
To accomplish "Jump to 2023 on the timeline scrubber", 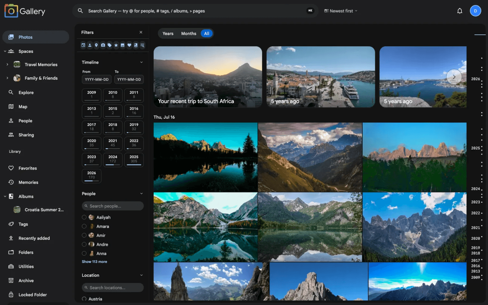I will tap(476, 202).
